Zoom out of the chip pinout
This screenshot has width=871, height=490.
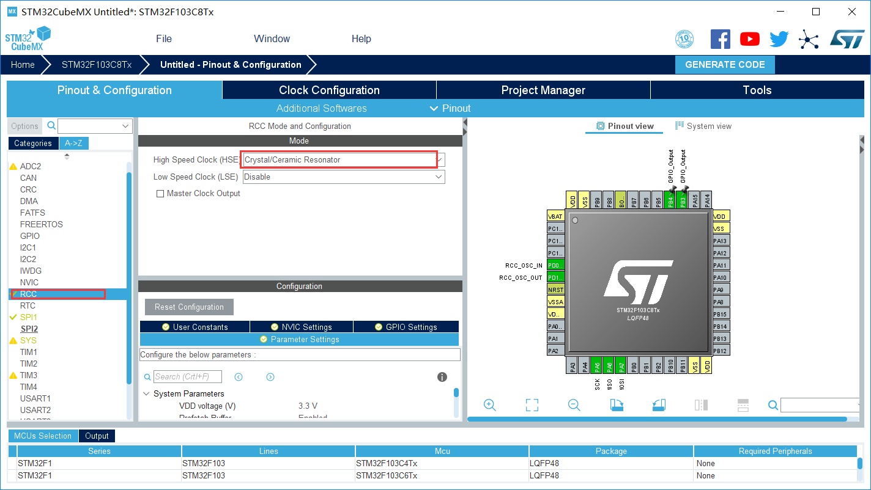click(x=574, y=405)
